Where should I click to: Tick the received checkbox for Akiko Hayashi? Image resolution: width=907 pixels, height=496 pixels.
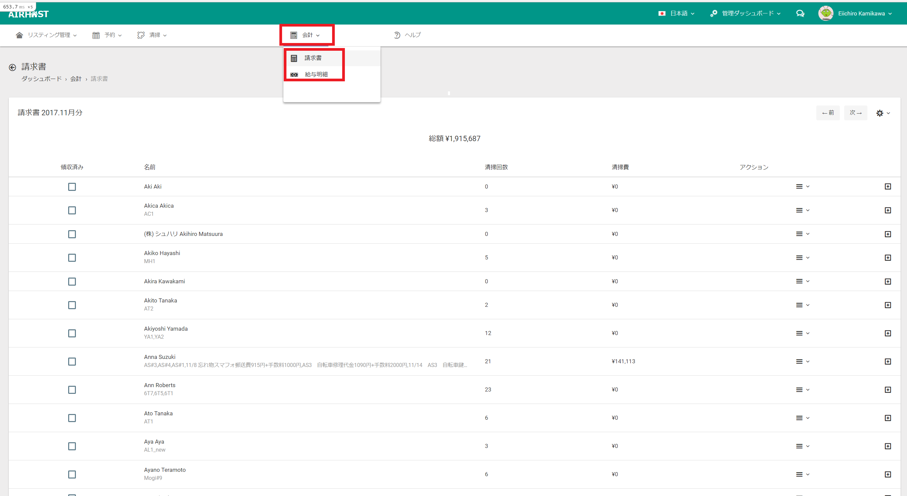(x=72, y=258)
